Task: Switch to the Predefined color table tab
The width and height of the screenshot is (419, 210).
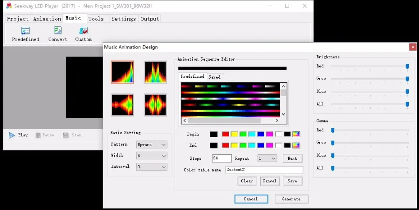Action: coord(192,76)
